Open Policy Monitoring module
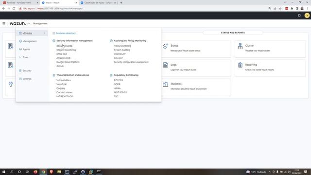This screenshot has width=311, height=175. [x=122, y=46]
